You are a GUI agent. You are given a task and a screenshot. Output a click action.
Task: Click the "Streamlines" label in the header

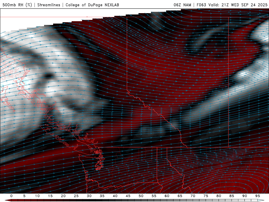tap(49, 5)
